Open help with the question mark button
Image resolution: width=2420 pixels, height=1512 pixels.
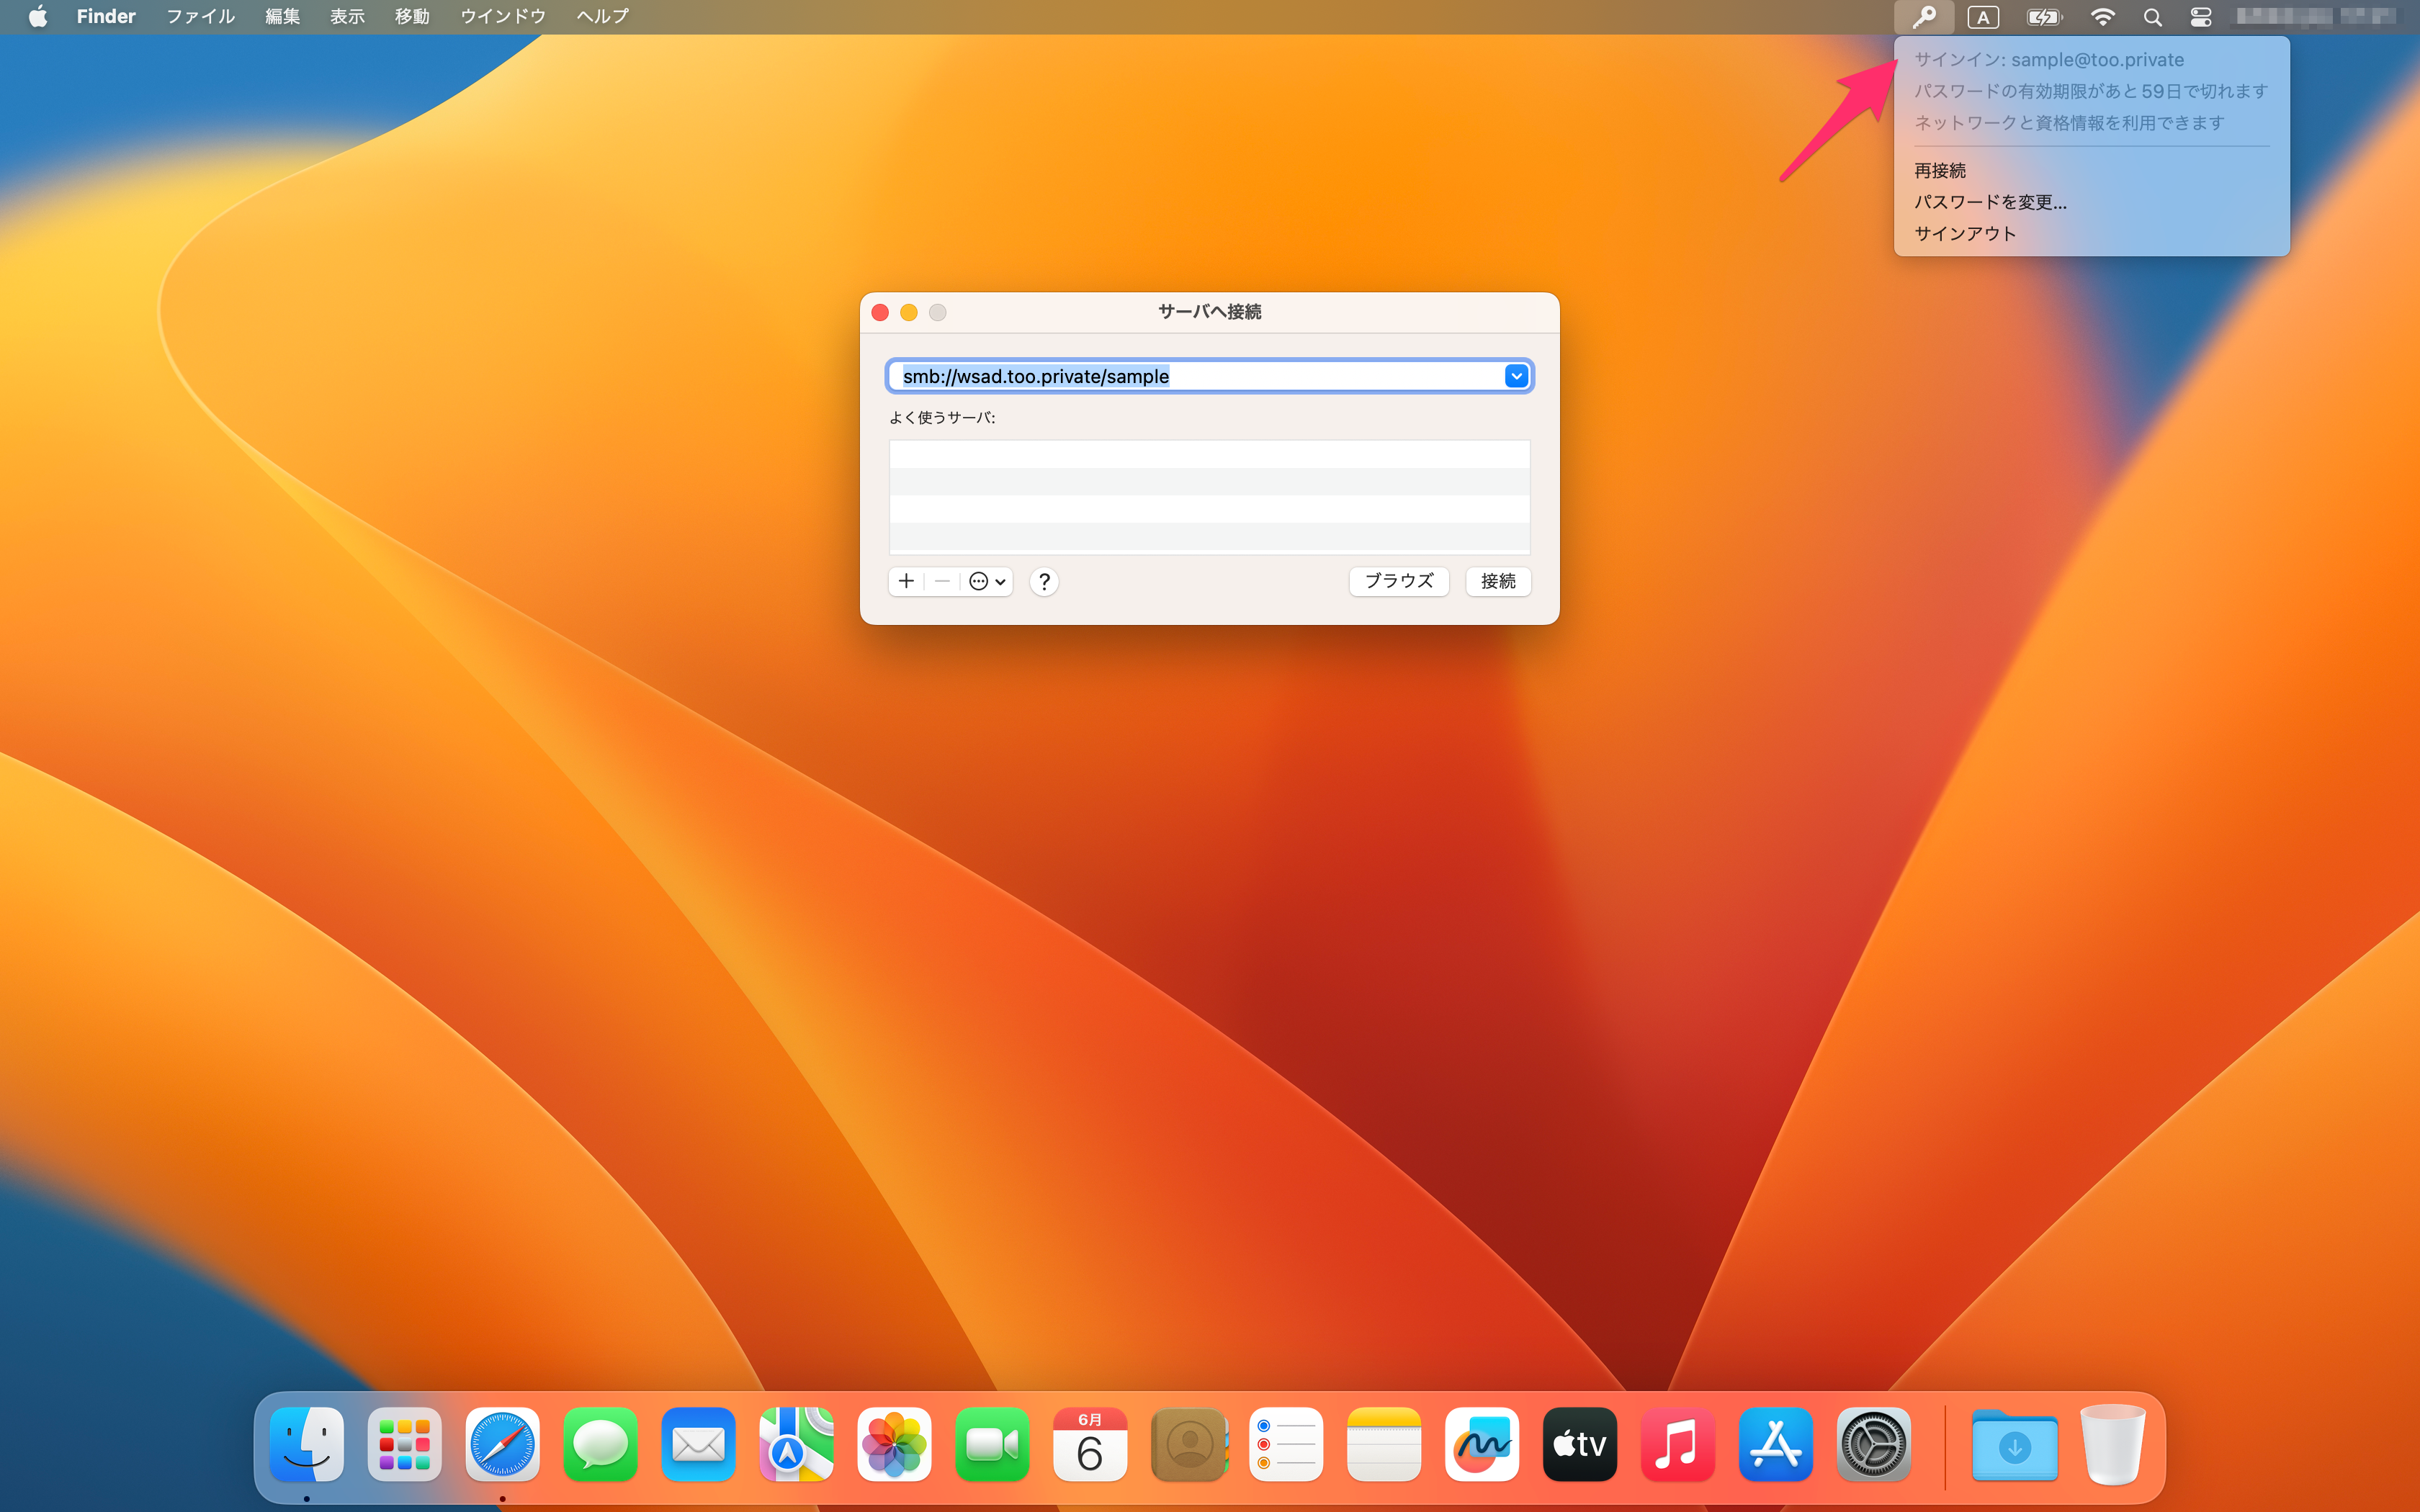point(1044,581)
